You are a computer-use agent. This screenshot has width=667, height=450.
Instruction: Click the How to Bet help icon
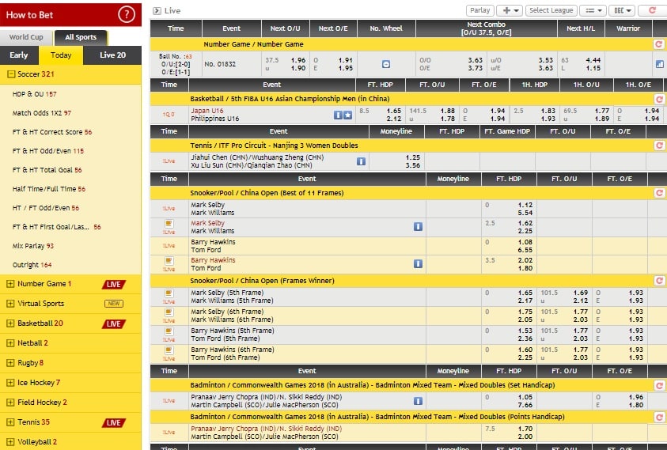click(x=126, y=14)
